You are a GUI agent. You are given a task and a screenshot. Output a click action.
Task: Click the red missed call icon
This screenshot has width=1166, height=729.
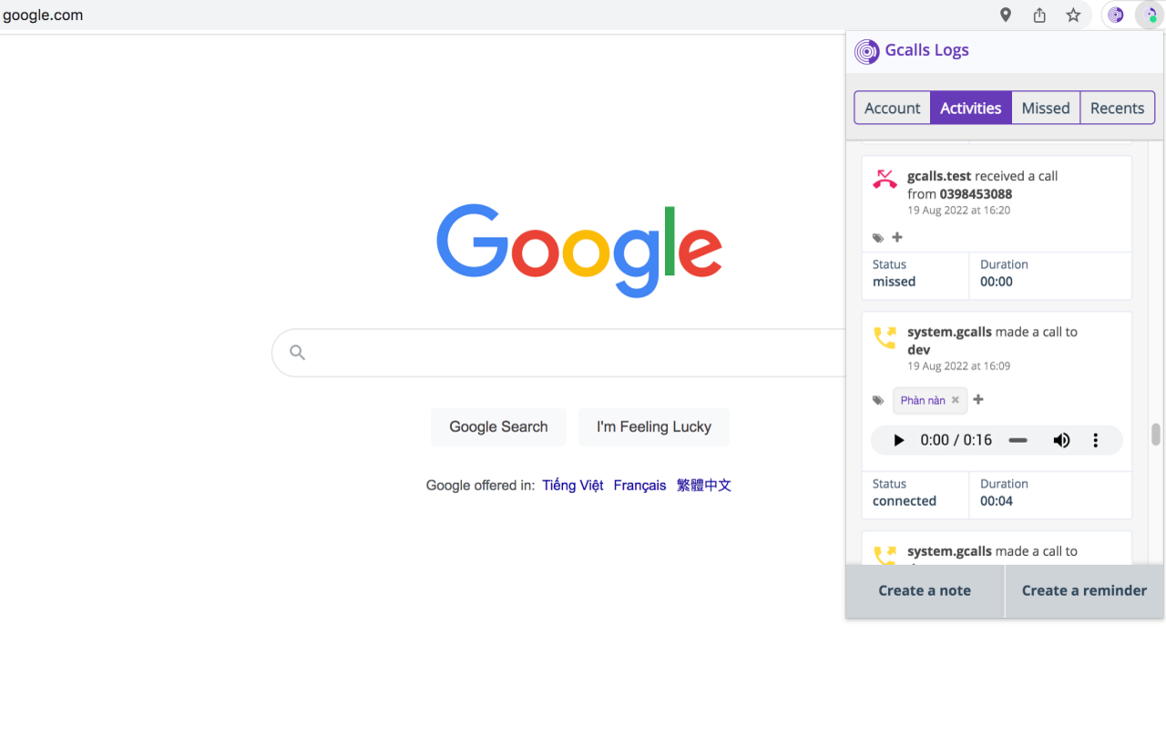pyautogui.click(x=885, y=179)
